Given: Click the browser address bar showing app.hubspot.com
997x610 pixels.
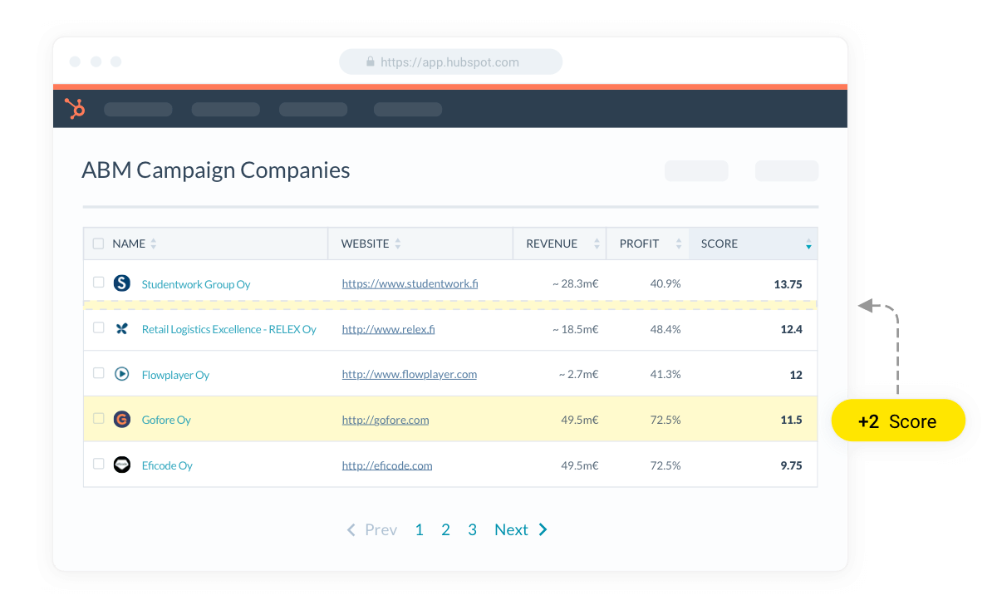Looking at the screenshot, I should (x=450, y=61).
